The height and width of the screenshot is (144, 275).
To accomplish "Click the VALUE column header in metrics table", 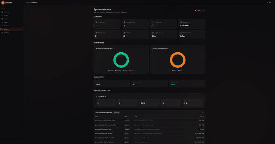I will [202, 117].
